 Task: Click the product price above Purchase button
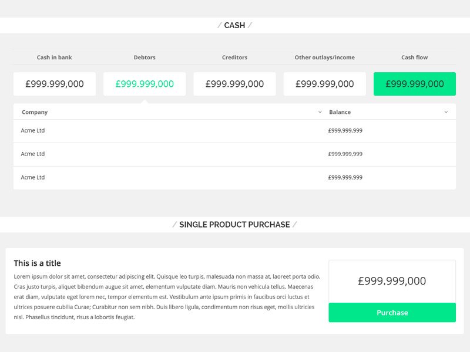(x=392, y=281)
